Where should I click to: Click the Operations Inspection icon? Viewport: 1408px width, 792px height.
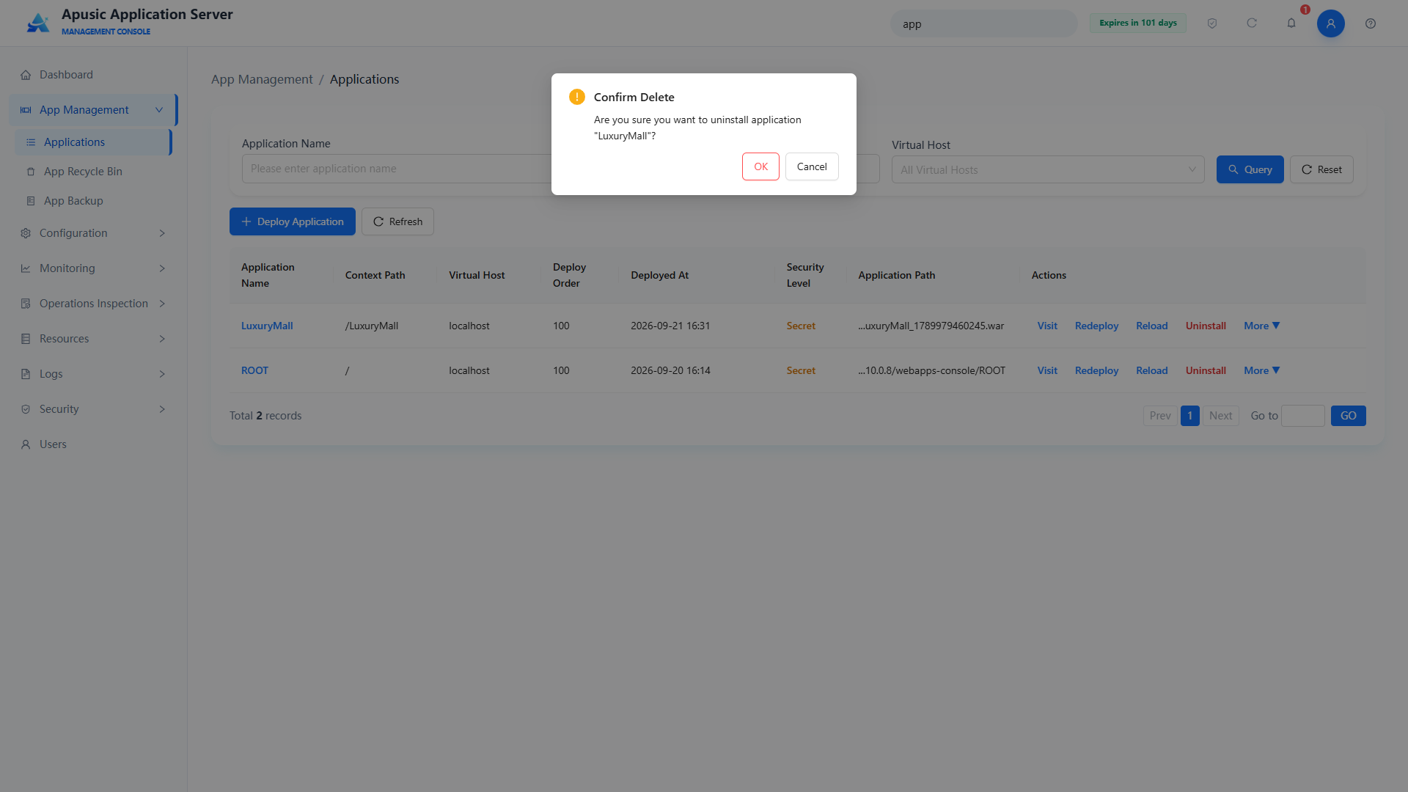point(26,304)
